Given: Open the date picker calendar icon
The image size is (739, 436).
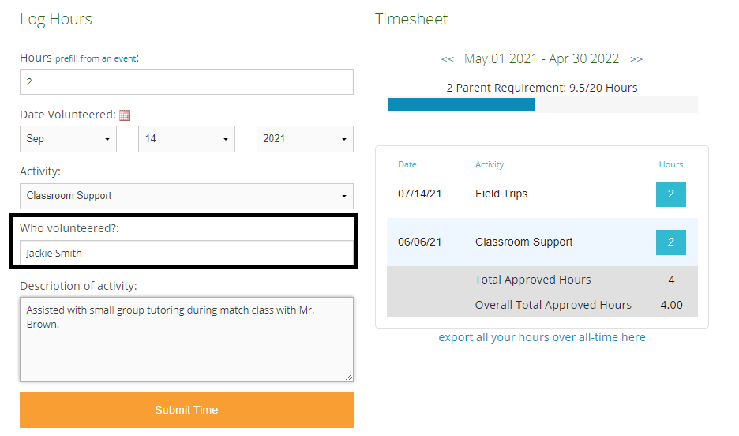Looking at the screenshot, I should [x=125, y=115].
